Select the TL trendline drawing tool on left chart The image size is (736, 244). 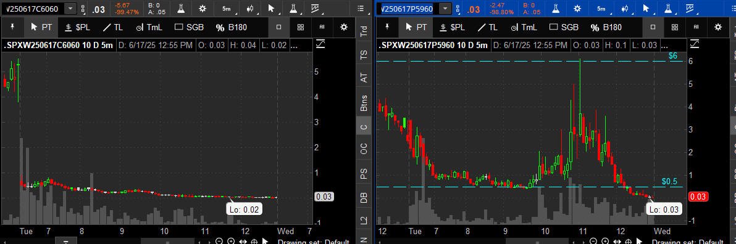coord(112,27)
